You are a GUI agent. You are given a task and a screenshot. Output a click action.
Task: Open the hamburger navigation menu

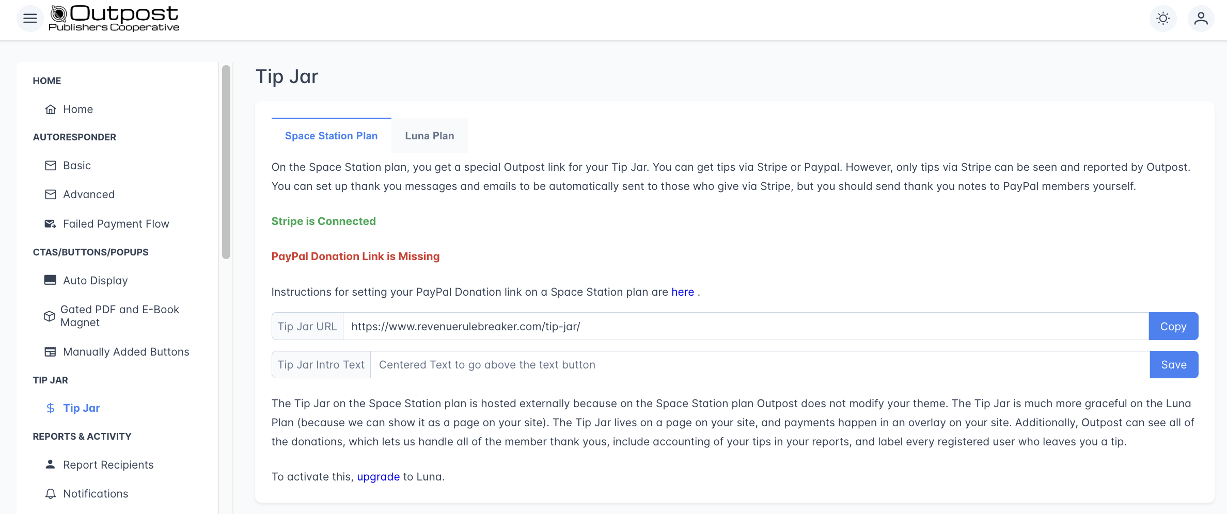[x=30, y=19]
